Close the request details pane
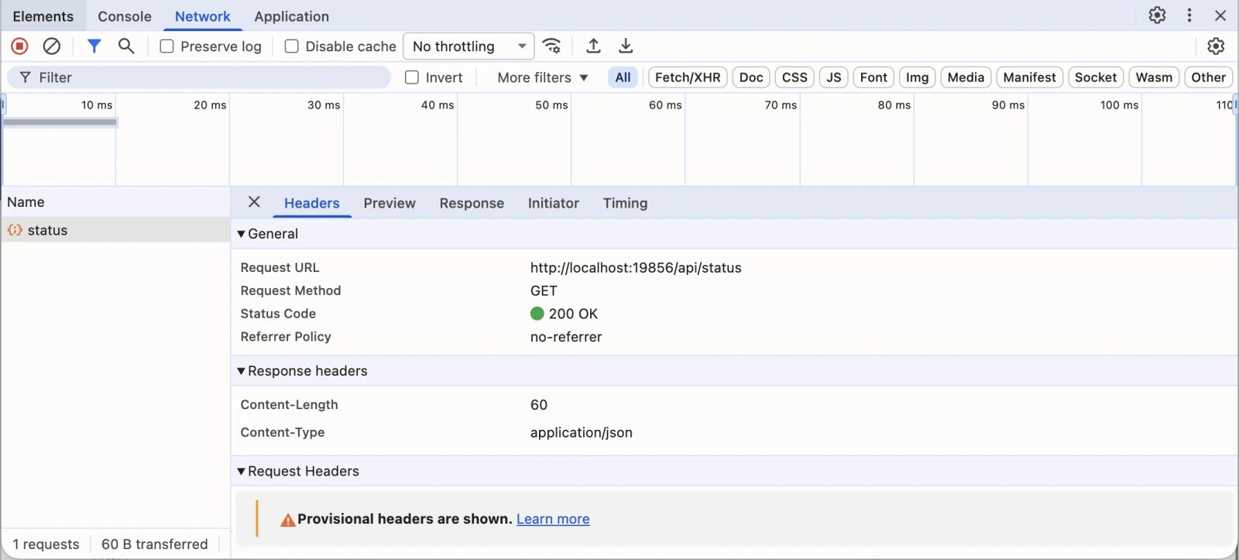1239x560 pixels. (254, 202)
